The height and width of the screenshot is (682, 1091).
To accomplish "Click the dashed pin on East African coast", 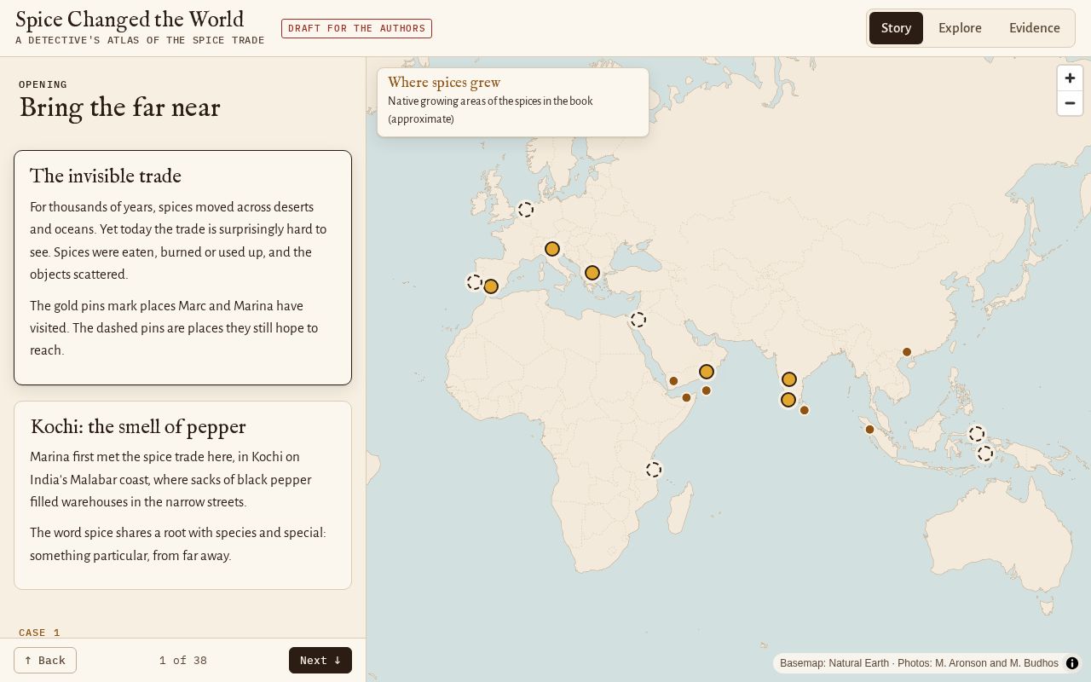I will pos(654,470).
